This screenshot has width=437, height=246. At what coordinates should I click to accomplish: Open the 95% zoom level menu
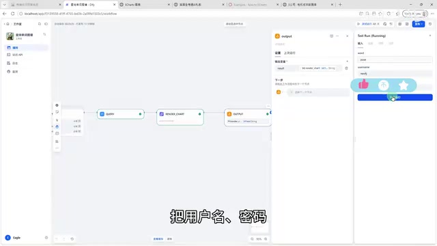tap(259, 239)
